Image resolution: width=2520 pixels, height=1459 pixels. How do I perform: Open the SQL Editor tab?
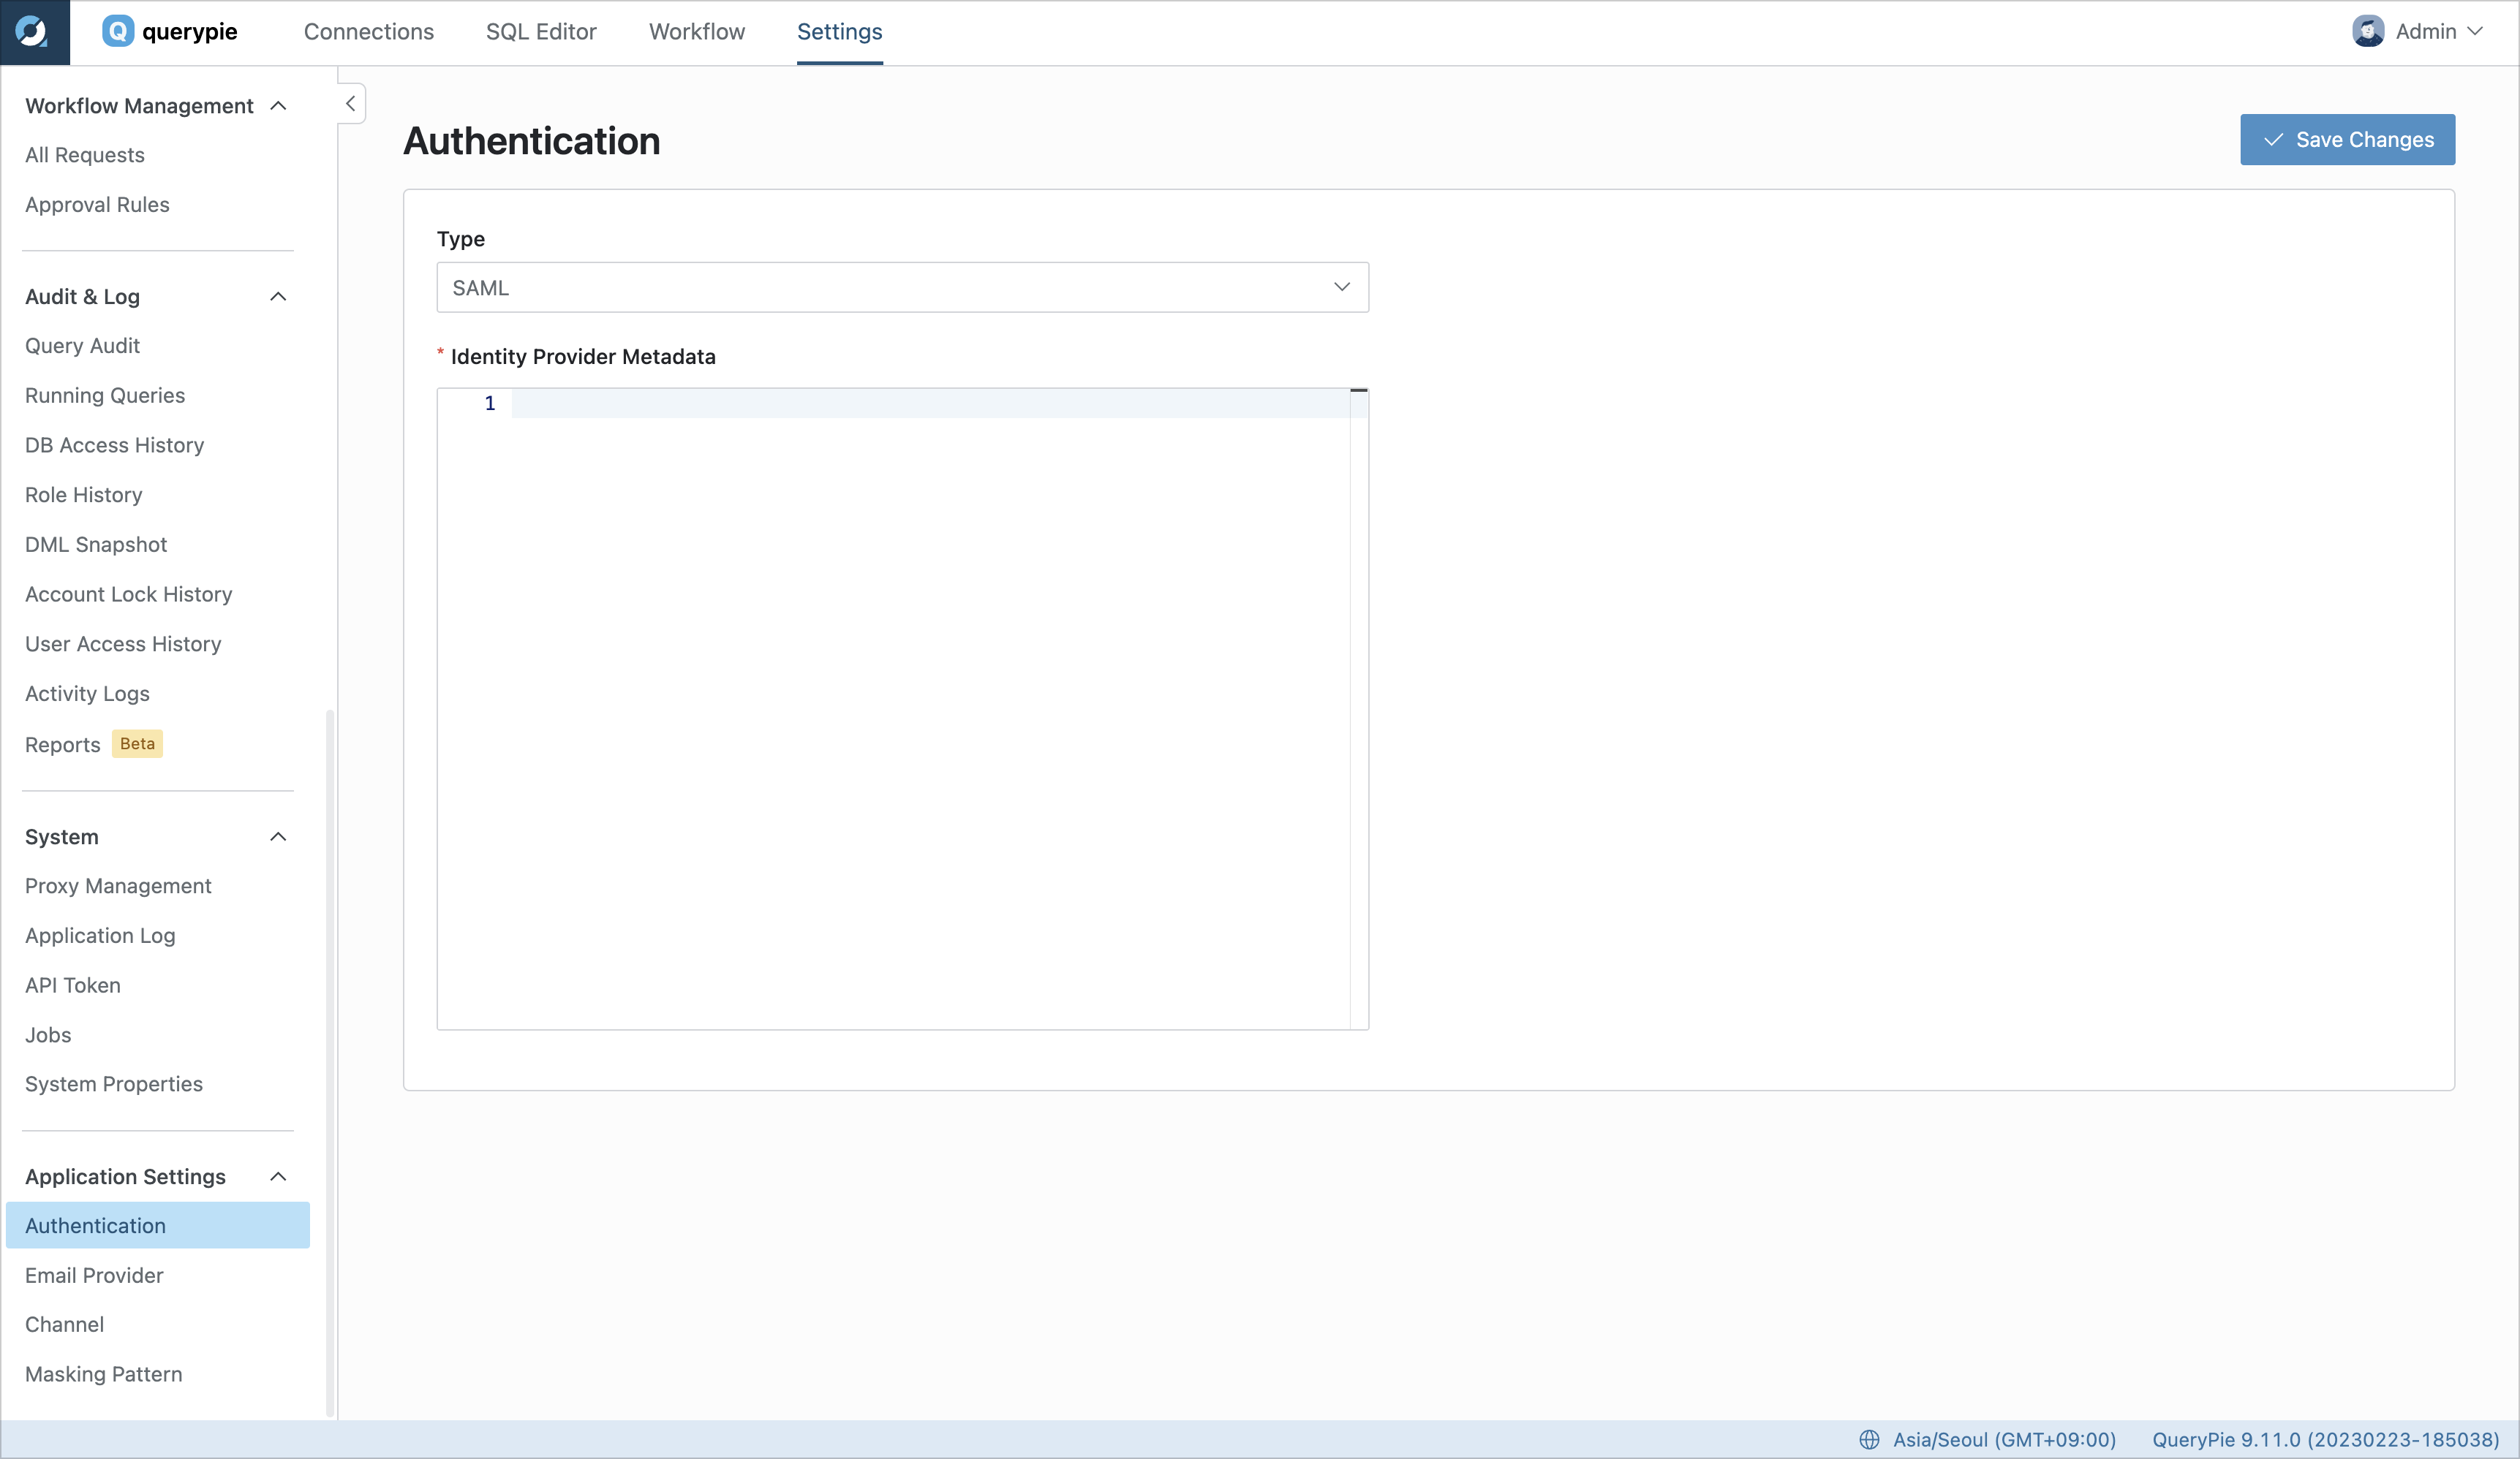pyautogui.click(x=541, y=32)
